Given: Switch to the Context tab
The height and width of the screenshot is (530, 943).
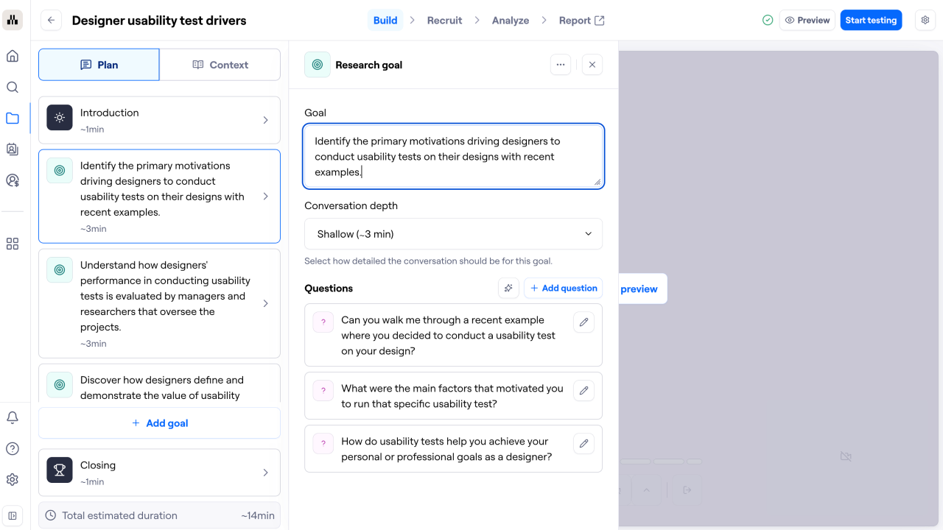Looking at the screenshot, I should [x=220, y=65].
